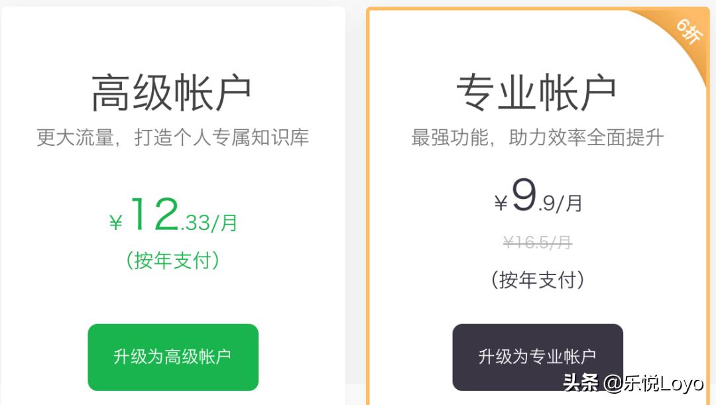The width and height of the screenshot is (716, 405).
Task: Click the 高级帐户 card title
Action: point(172,91)
